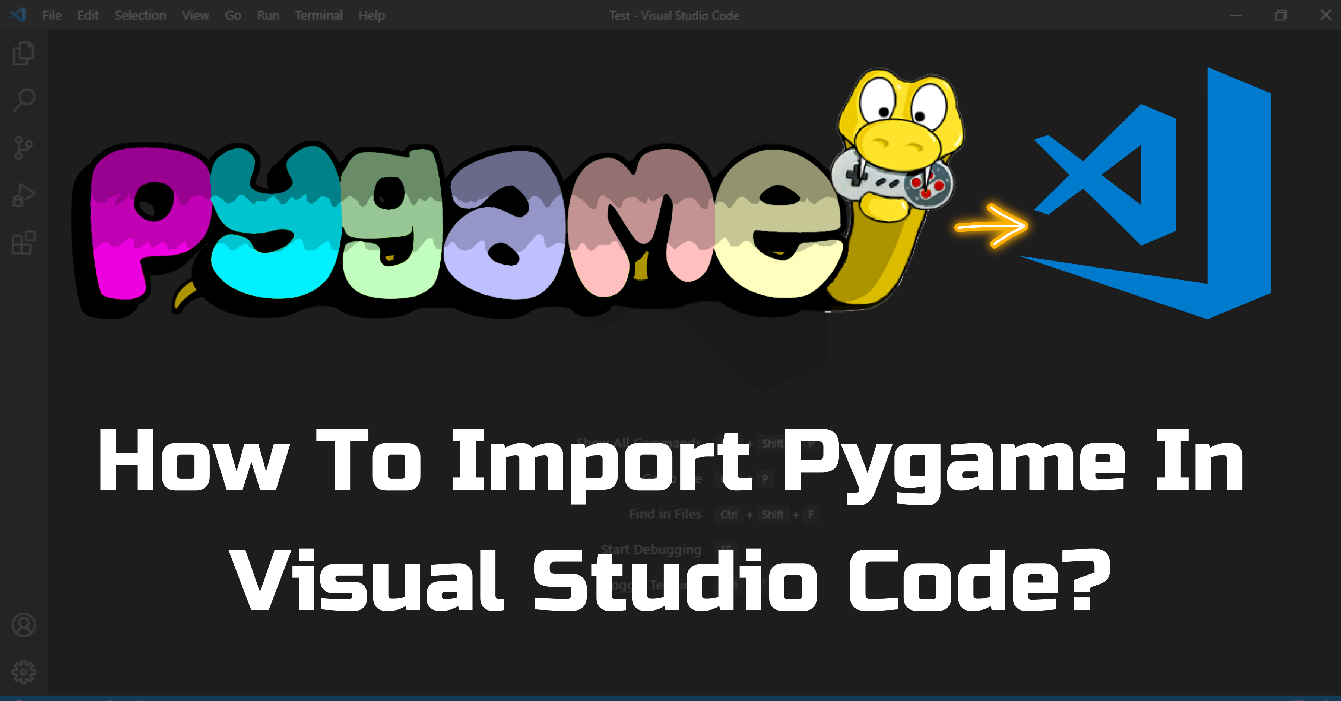Open the Terminal menu
Screen dimensions: 1341x701
318,15
